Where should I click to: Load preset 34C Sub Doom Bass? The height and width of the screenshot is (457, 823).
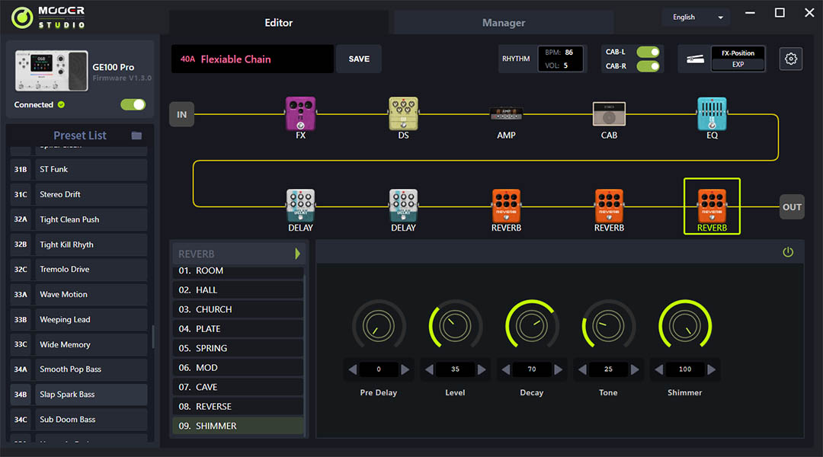(78, 420)
